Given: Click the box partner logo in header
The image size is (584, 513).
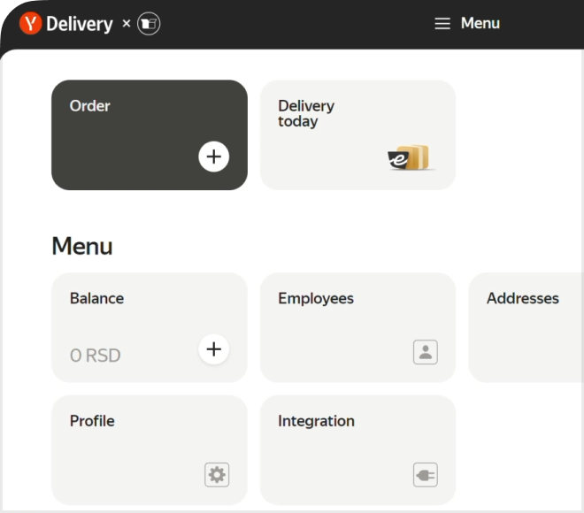Looking at the screenshot, I should point(149,24).
